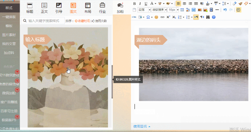Open the multi-image upload tool
This screenshot has width=251, height=132.
point(205,10)
